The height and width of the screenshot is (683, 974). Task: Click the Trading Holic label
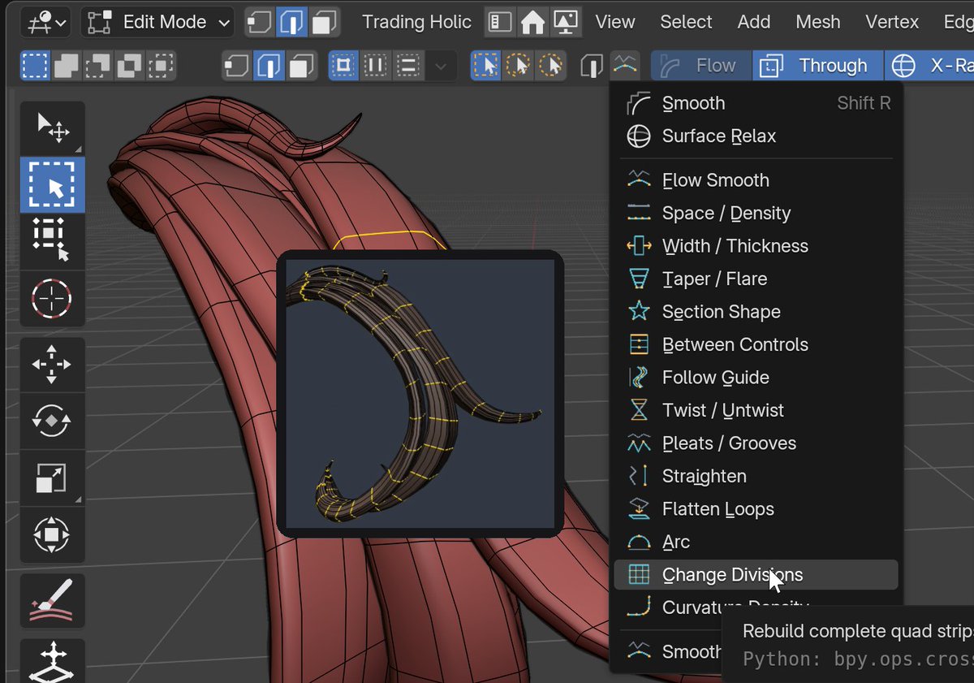(x=416, y=22)
